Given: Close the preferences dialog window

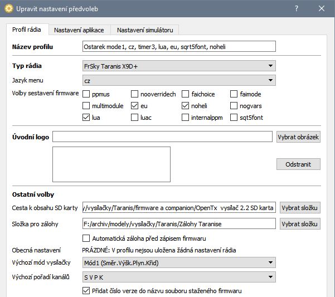Looking at the screenshot, I should (x=321, y=9).
